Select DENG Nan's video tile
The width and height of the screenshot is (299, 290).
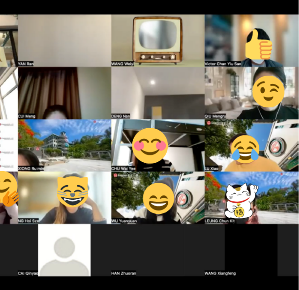point(158,92)
